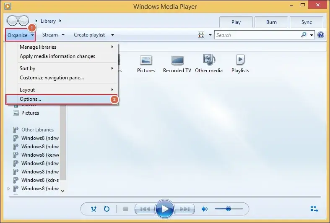Viewport: 330px width, 223px height.
Task: Minimize the Windows Media Player window
Action: tap(291, 5)
